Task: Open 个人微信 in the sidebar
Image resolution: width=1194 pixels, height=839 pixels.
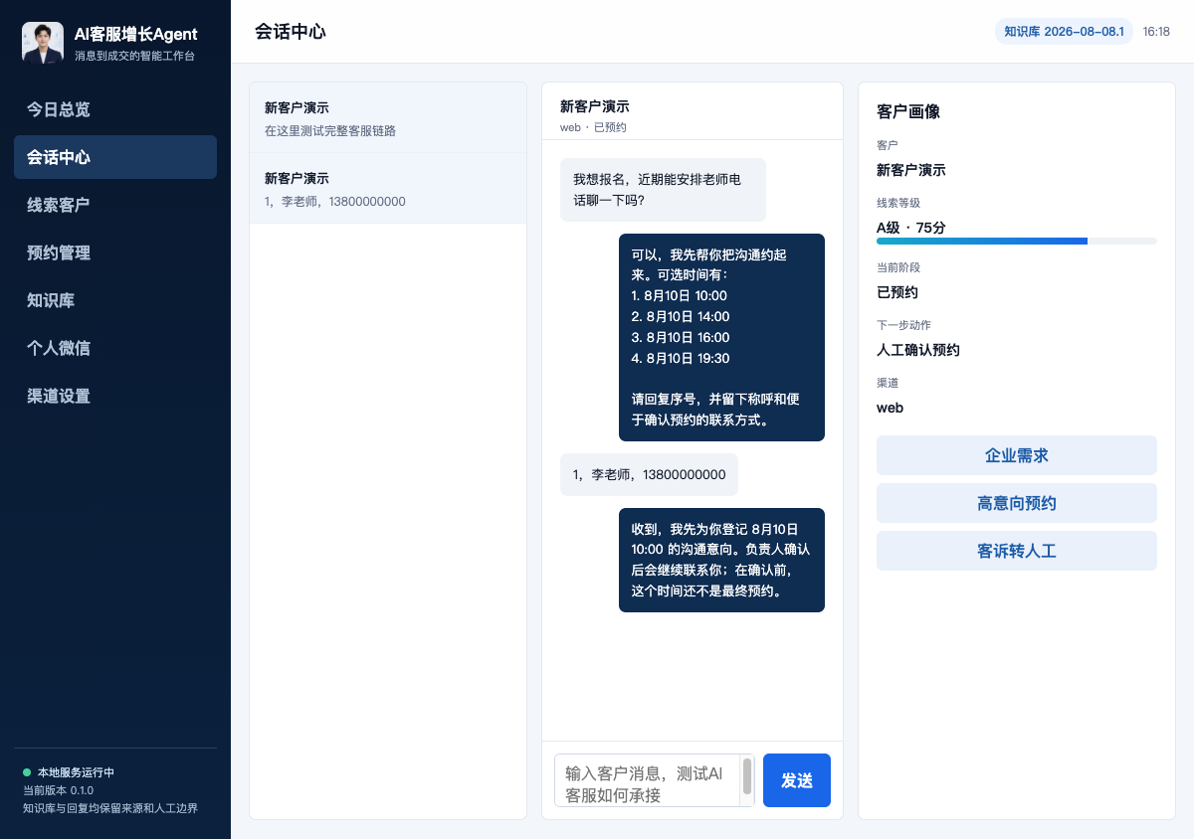Action: pyautogui.click(x=115, y=348)
